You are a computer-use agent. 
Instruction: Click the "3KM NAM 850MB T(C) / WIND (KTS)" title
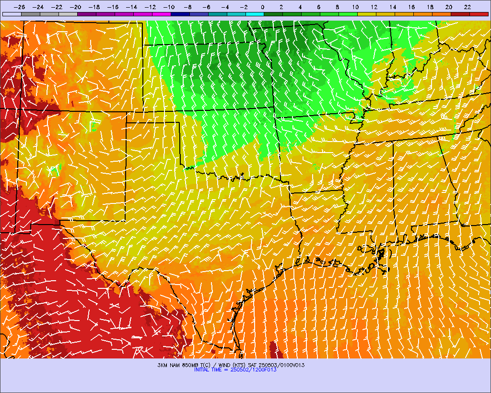[202, 365]
